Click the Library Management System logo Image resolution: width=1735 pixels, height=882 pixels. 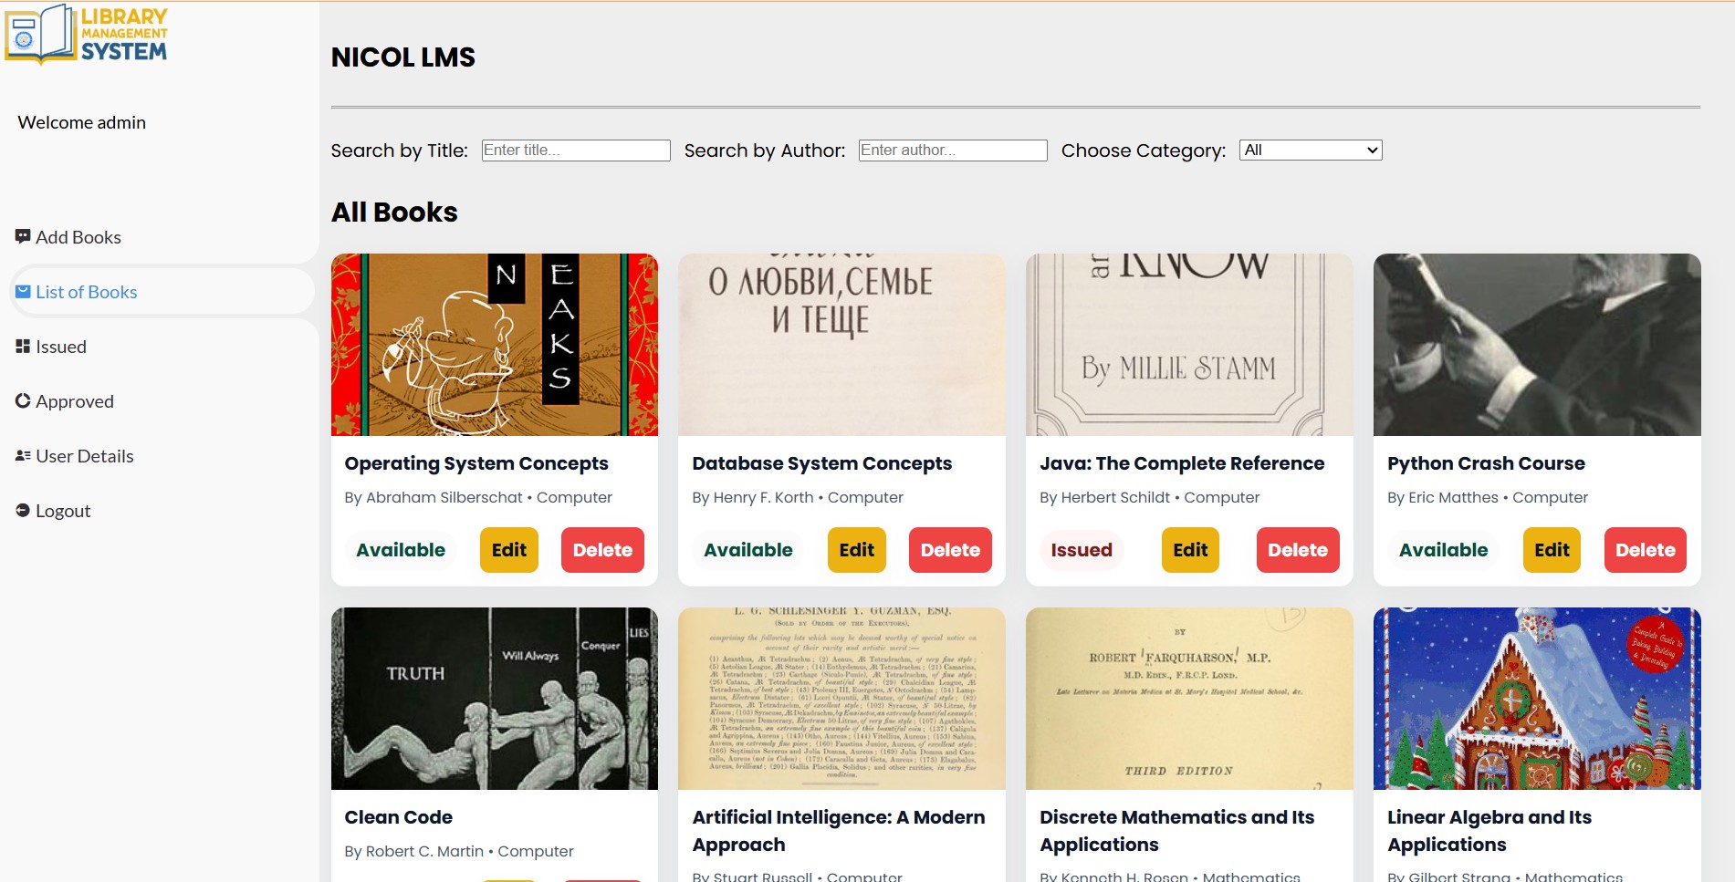[x=87, y=36]
